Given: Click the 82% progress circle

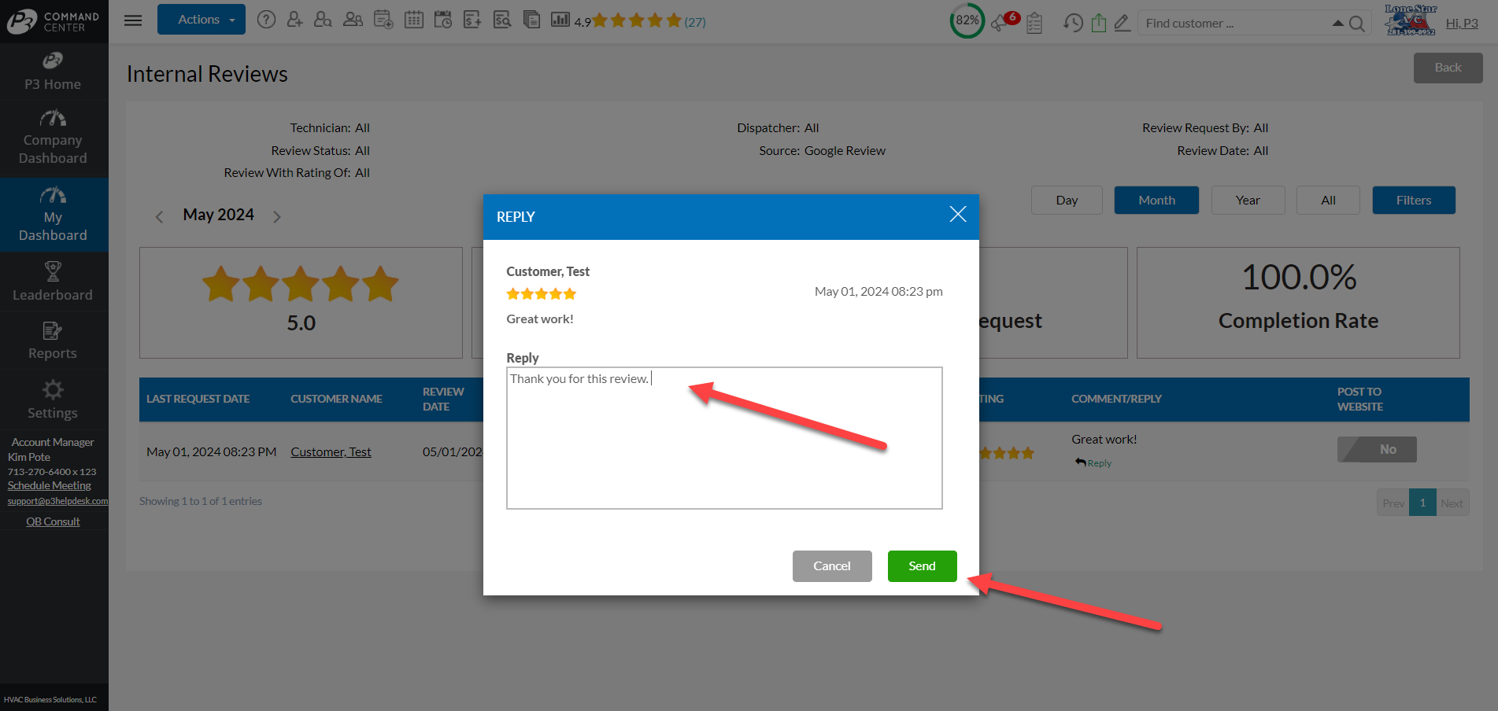Looking at the screenshot, I should (967, 20).
